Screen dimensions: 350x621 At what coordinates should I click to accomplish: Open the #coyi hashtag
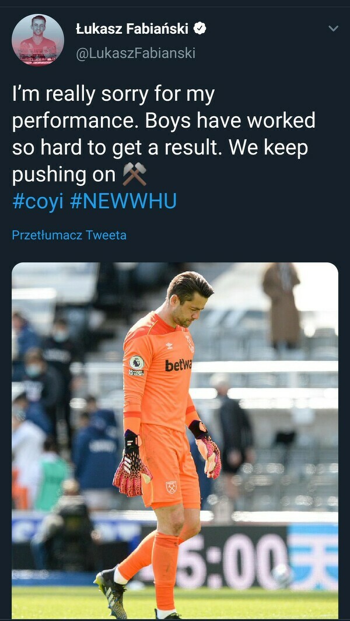(x=37, y=201)
